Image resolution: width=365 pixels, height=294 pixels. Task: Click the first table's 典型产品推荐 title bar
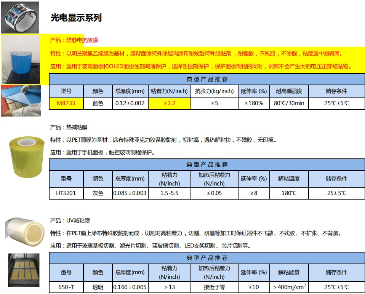point(207,79)
